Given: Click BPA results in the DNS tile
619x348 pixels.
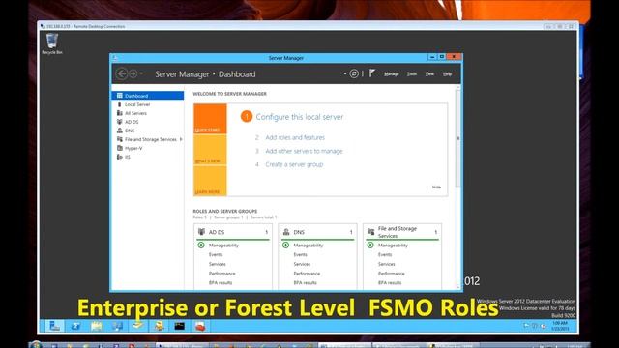Looking at the screenshot, I should pos(306,283).
